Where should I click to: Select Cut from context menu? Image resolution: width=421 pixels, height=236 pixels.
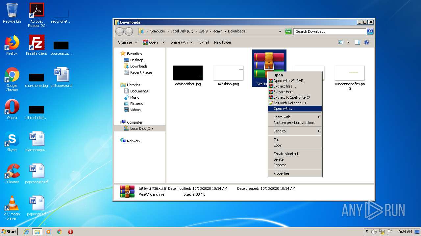[x=295, y=140]
